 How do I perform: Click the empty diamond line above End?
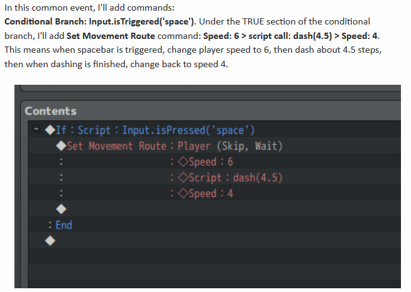(60, 209)
